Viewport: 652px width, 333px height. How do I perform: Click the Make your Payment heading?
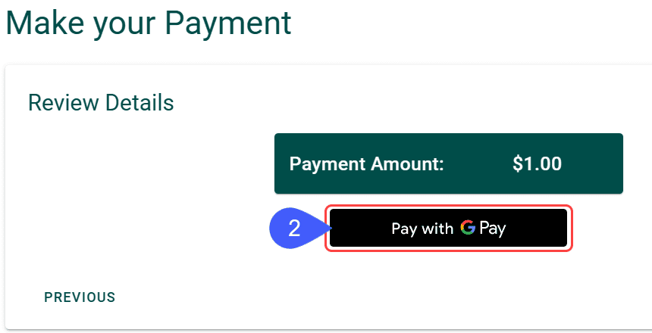coord(149,23)
